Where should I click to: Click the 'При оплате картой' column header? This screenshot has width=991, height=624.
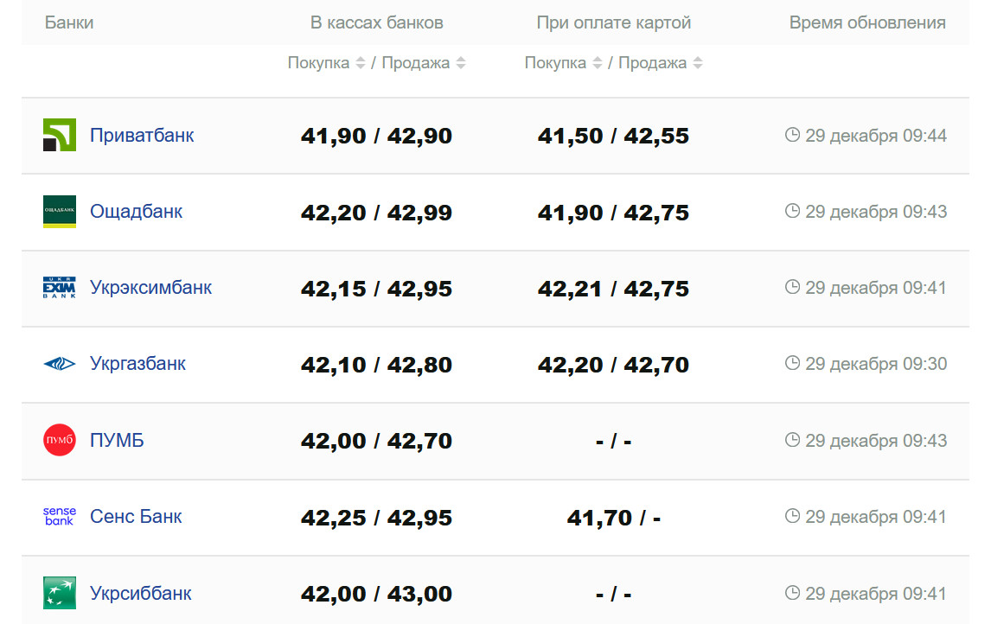pos(614,23)
